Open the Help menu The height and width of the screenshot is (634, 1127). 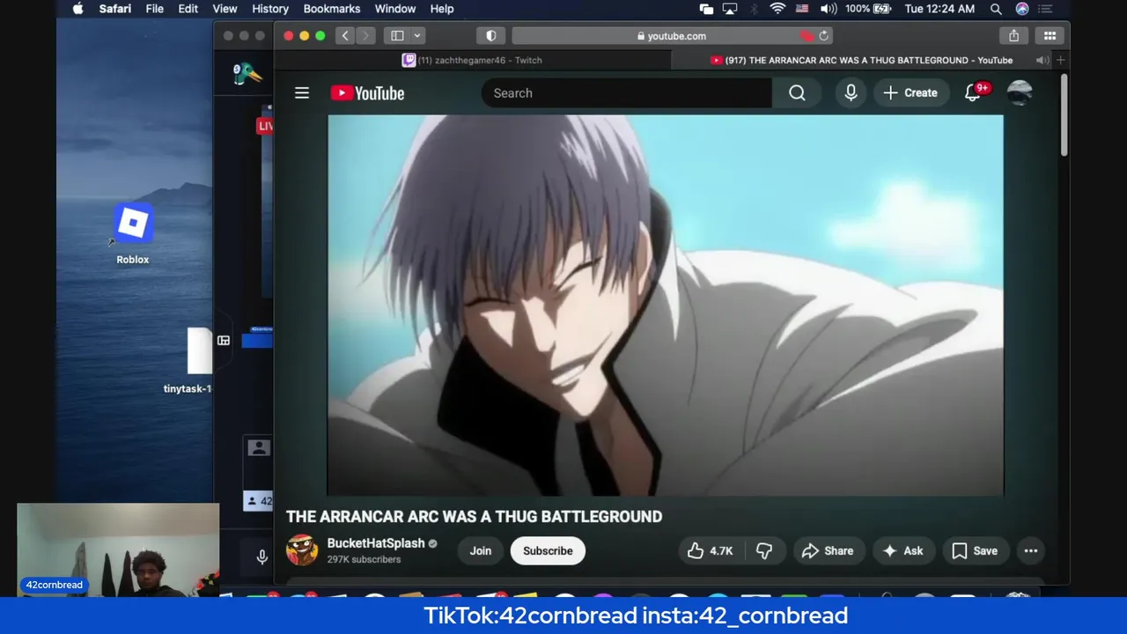click(442, 9)
